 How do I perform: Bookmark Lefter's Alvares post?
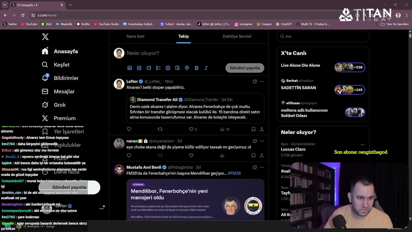[253, 129]
